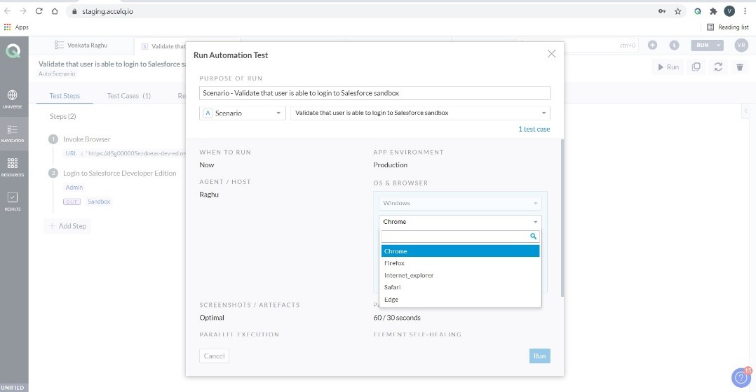This screenshot has height=392, width=756.
Task: Click the Purpose of Run text field
Action: 374,93
